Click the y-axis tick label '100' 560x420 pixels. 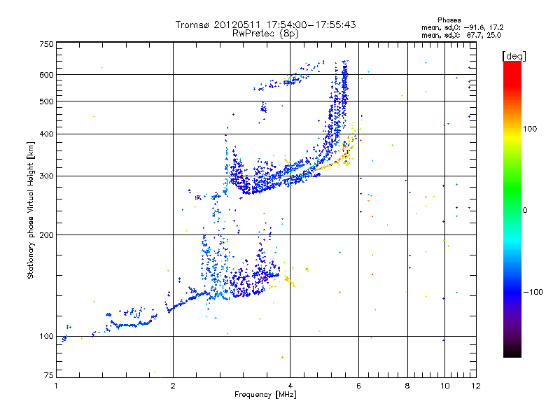coord(46,336)
